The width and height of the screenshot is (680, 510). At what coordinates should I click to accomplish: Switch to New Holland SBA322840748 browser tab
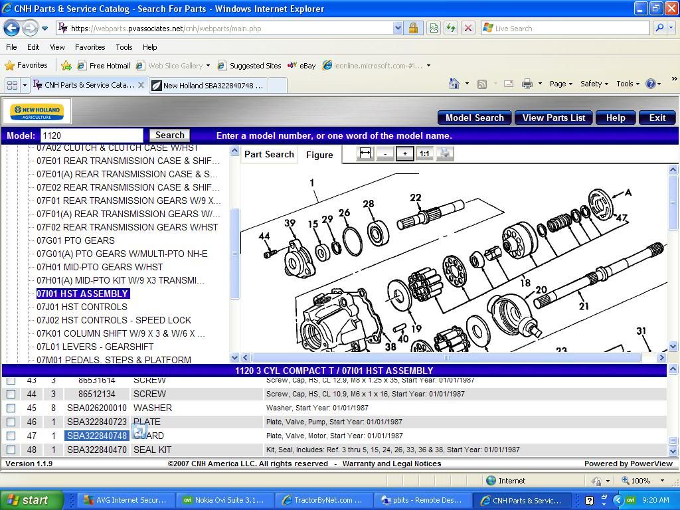[x=208, y=86]
